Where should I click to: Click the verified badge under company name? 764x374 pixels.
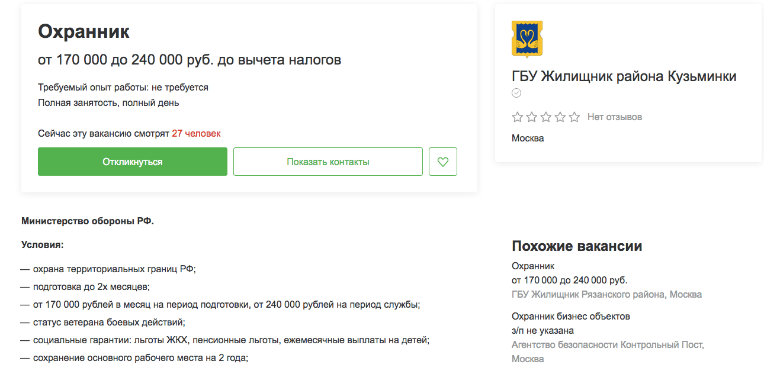[516, 93]
